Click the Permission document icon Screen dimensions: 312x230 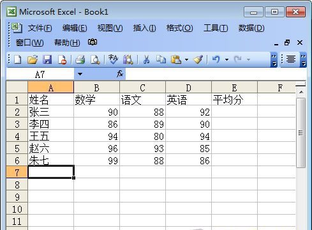click(62, 59)
